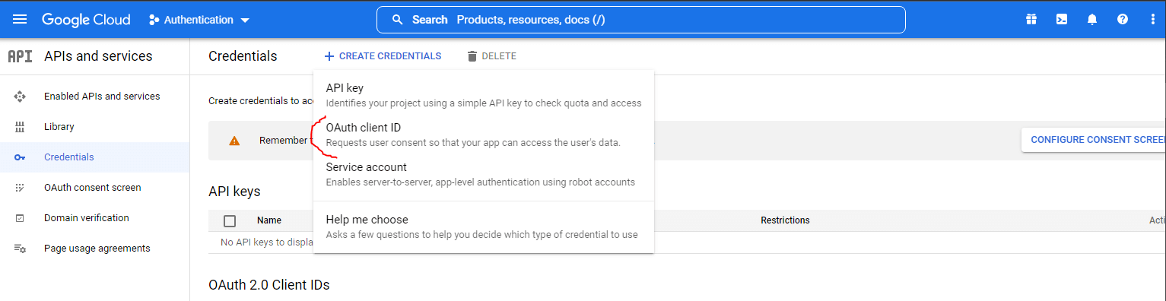This screenshot has width=1166, height=301.
Task: Select OAuth client ID option
Action: (x=484, y=135)
